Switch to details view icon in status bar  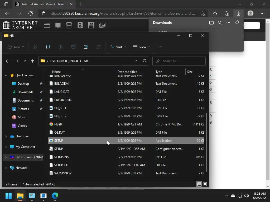point(199,184)
